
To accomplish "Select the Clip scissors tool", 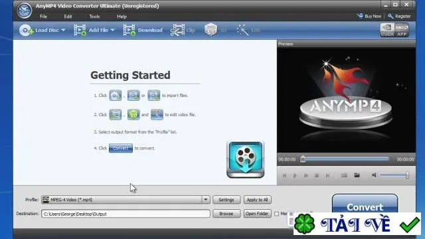I will [x=177, y=30].
